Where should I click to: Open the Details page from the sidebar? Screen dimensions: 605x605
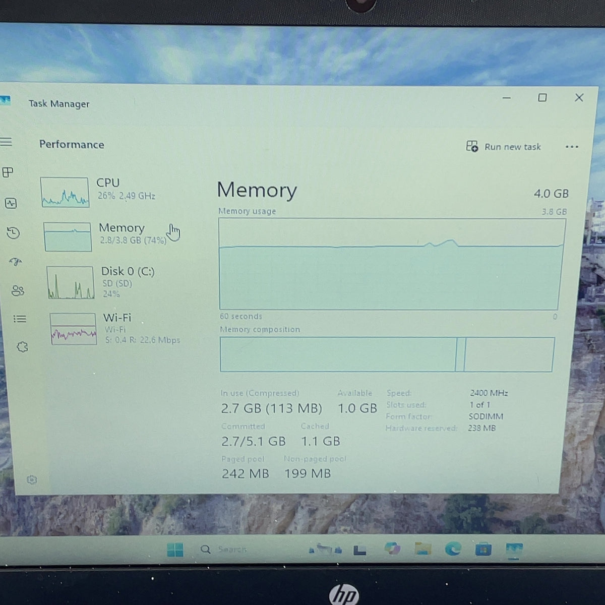tap(20, 319)
